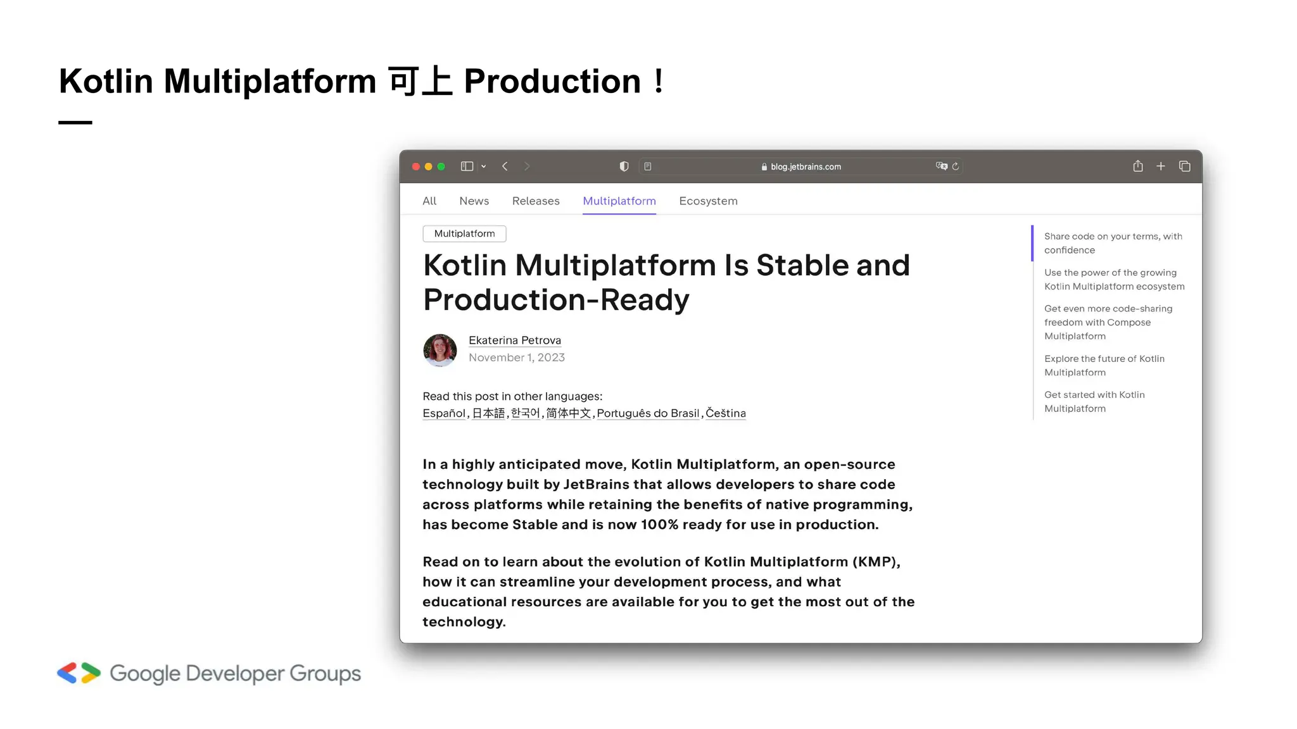The height and width of the screenshot is (729, 1297).
Task: Click the date November 1, 2023
Action: (x=517, y=358)
